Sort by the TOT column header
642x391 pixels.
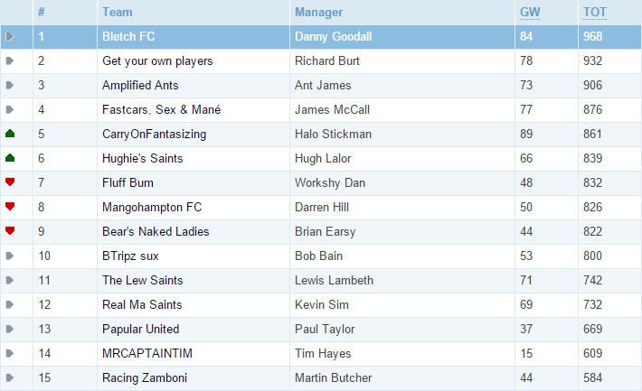tap(594, 13)
